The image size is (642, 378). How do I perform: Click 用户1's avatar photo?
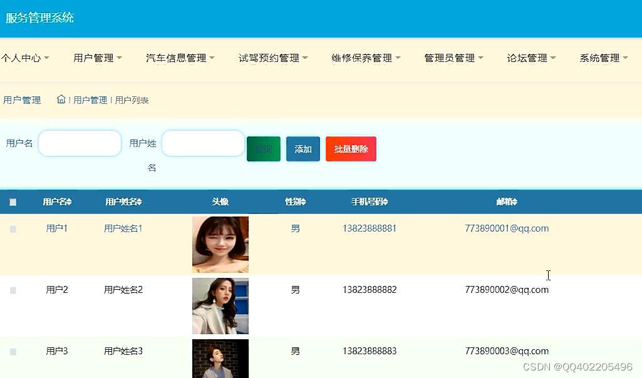pos(220,244)
